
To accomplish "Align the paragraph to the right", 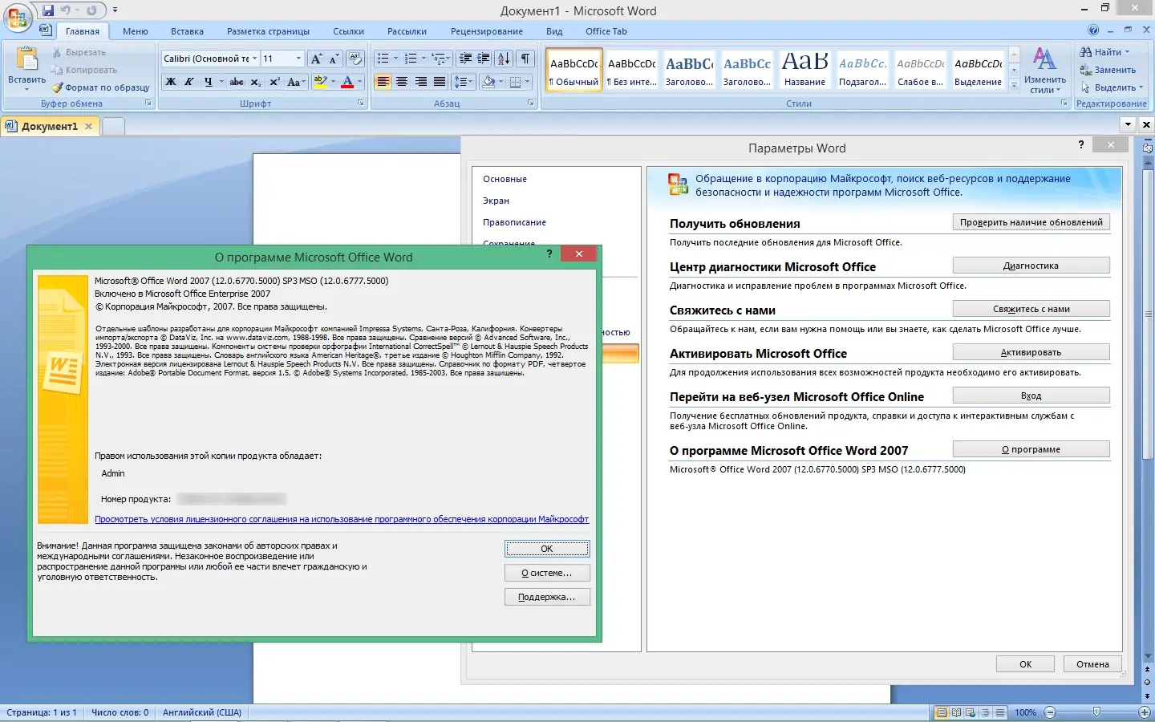I will (421, 82).
